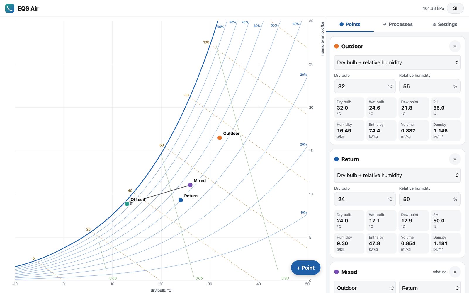Toggle the SI units button
This screenshot has height=293, width=469.
(x=455, y=8)
